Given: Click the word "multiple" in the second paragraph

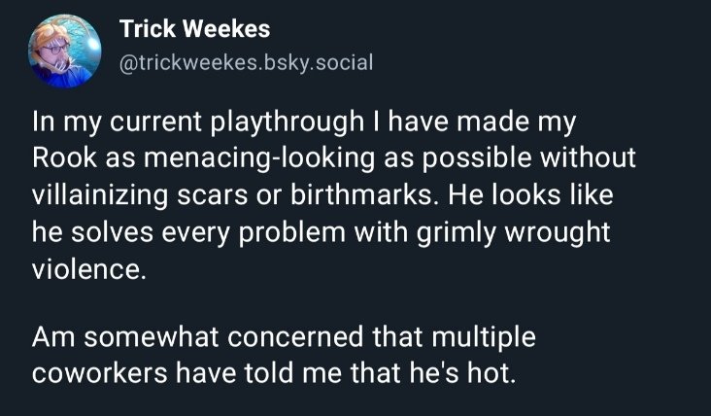Looking at the screenshot, I should coord(476,339).
